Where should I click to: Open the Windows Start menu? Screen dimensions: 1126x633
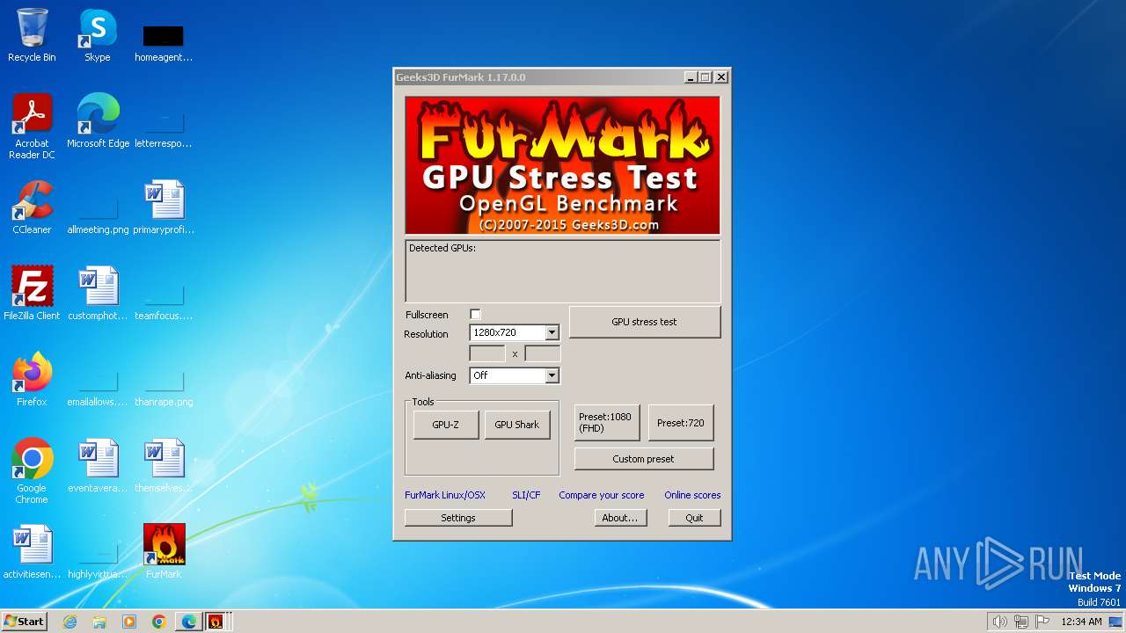[x=25, y=622]
